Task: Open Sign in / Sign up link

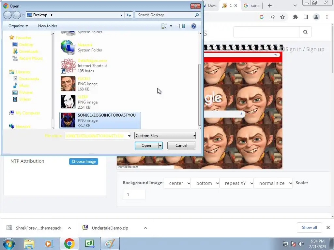Action: point(305,49)
